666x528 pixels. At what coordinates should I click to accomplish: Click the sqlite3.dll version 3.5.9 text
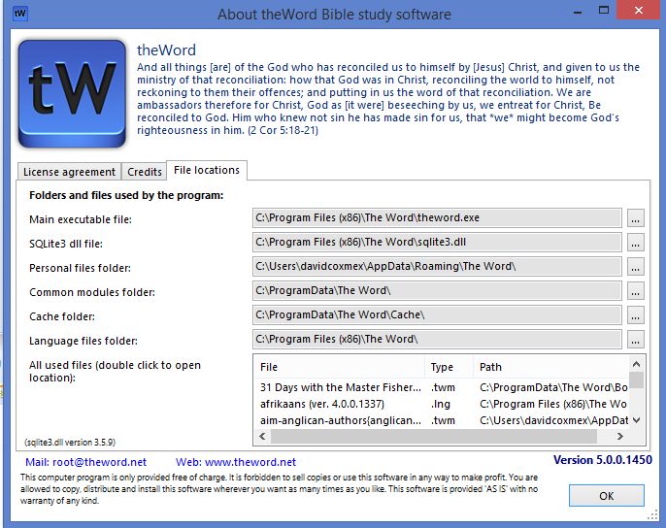pyautogui.click(x=70, y=443)
